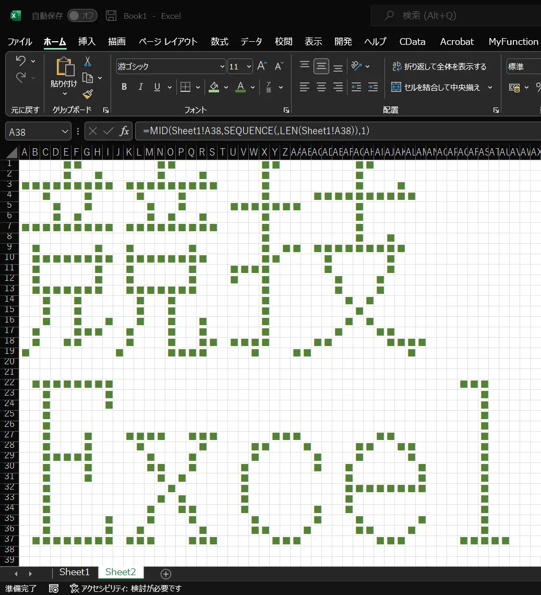Expand the font color dropdown arrow
Image resolution: width=541 pixels, height=595 pixels.
click(x=253, y=87)
